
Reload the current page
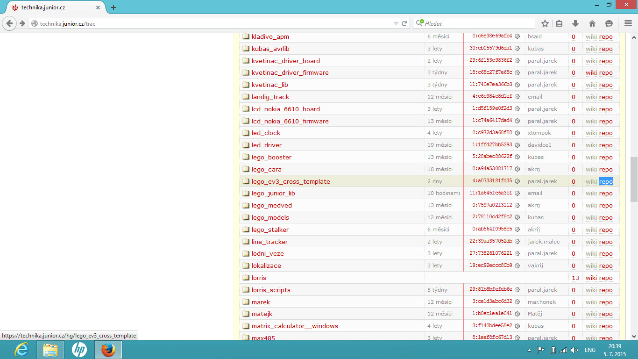tap(404, 23)
